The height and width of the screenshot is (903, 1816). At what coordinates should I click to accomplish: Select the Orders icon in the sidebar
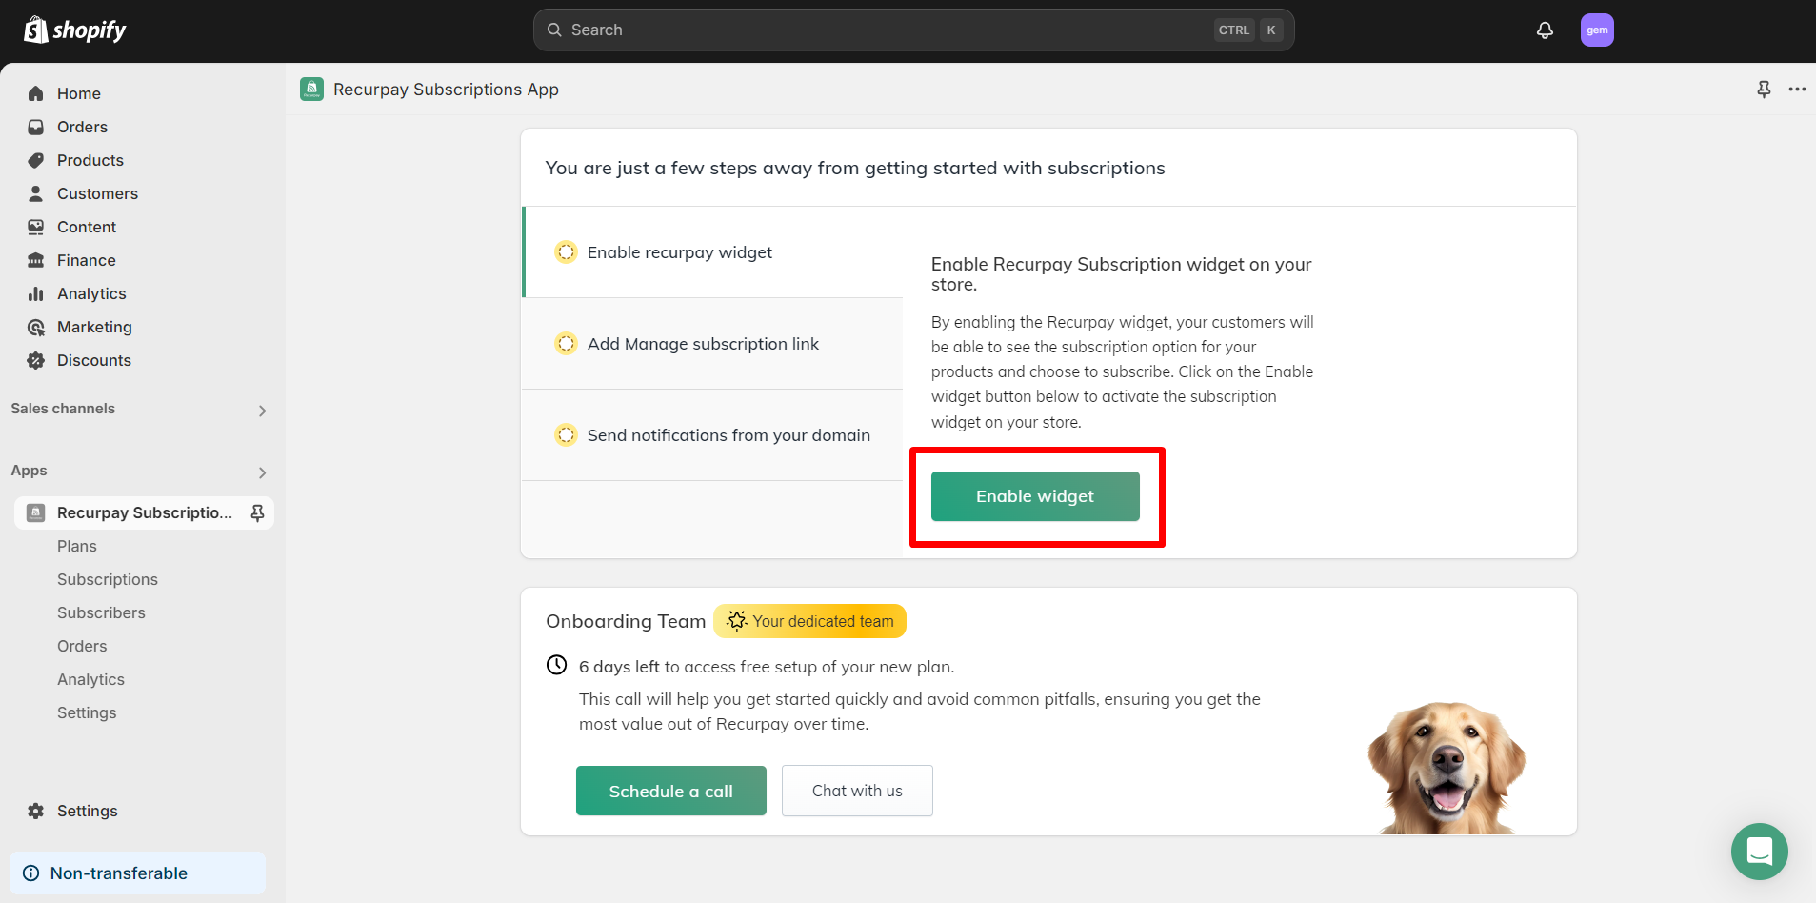pyautogui.click(x=35, y=126)
